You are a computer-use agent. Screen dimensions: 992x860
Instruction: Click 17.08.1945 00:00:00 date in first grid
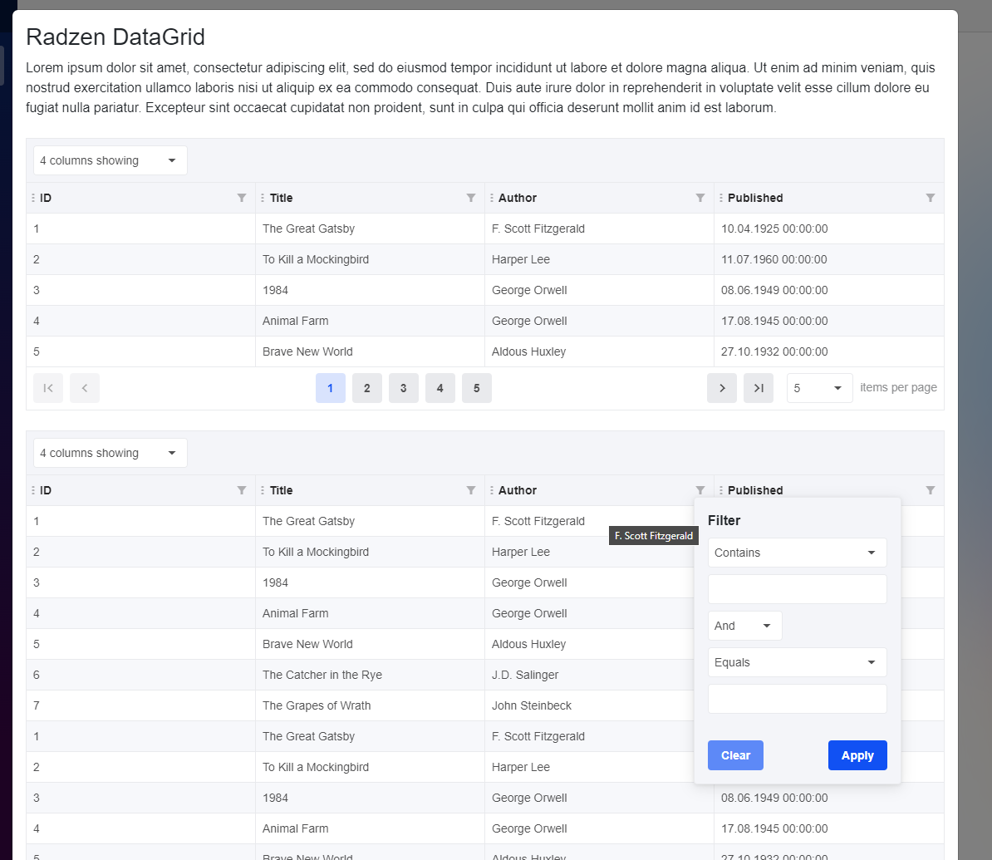[x=774, y=321]
